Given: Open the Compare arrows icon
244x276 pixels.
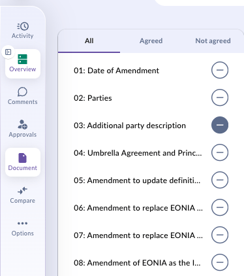Looking at the screenshot, I should [22, 190].
